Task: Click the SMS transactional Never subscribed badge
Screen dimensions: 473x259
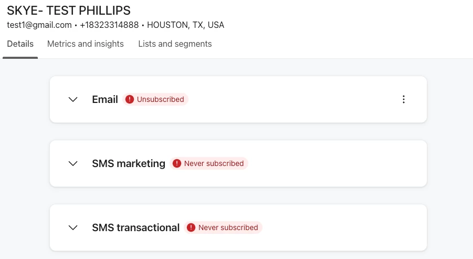Action: tap(223, 227)
